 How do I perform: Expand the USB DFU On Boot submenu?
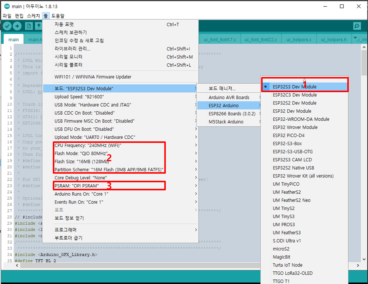(x=121, y=129)
